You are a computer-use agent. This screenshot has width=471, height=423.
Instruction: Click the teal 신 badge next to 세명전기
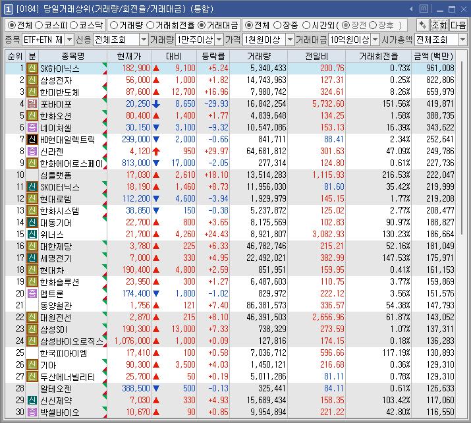(32, 258)
